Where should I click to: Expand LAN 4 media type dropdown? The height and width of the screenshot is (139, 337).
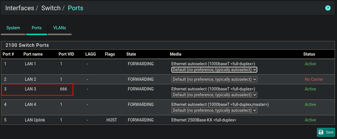point(214,110)
